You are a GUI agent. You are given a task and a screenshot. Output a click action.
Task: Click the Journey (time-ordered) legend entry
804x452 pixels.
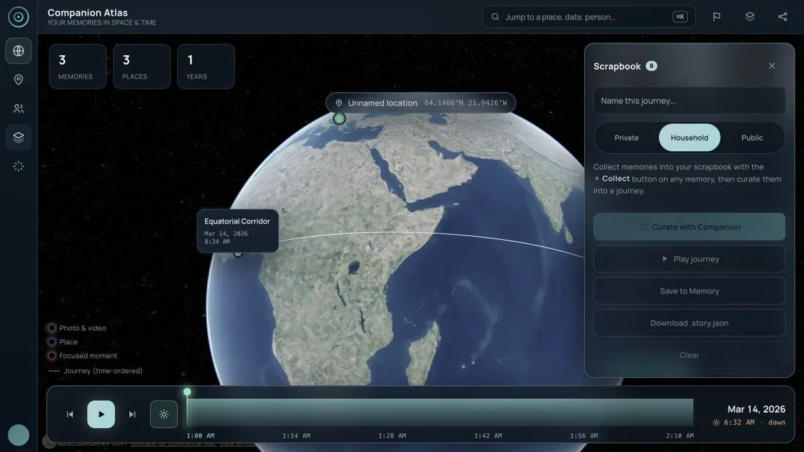point(95,370)
